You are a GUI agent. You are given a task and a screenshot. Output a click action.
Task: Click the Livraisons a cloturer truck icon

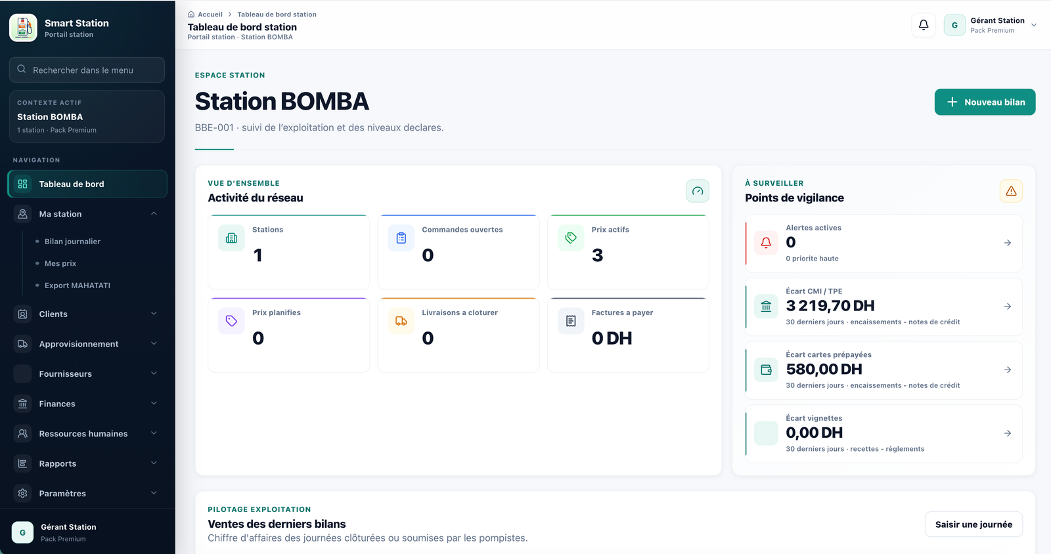401,321
